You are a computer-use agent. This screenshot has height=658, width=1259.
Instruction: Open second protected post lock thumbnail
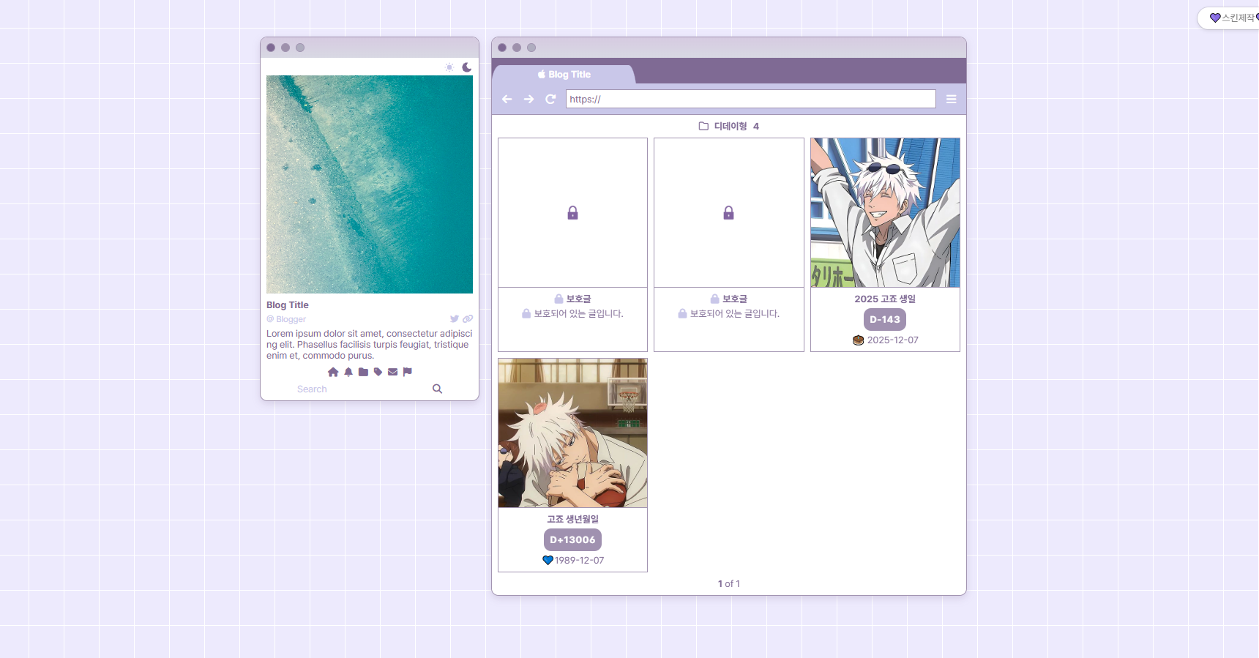[729, 213]
